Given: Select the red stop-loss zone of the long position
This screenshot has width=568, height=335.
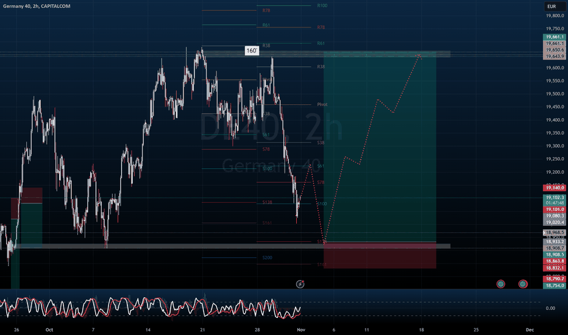Looking at the screenshot, I should pos(380,255).
